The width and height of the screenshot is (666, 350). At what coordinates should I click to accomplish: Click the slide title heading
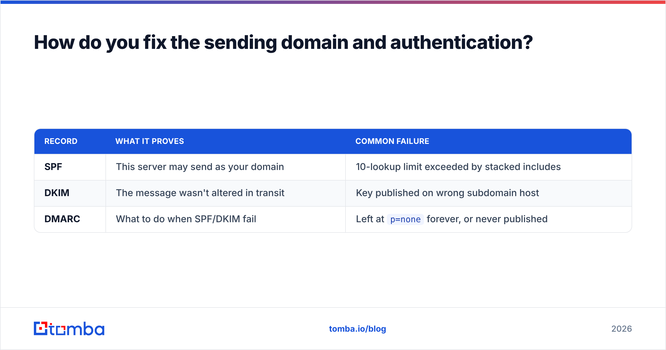(283, 42)
